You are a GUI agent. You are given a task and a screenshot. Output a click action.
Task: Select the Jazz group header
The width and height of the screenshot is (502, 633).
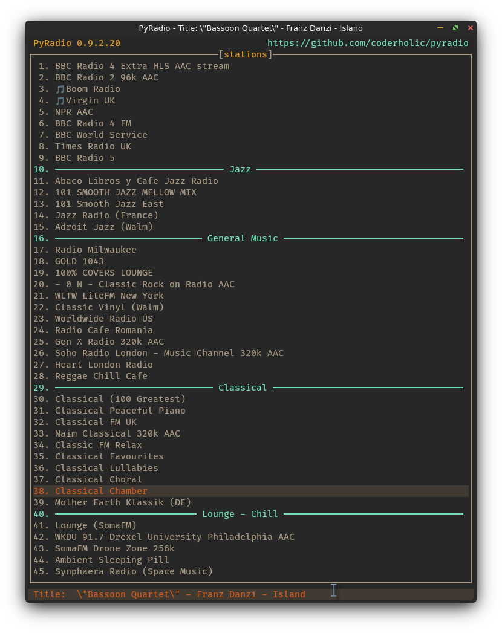click(240, 169)
